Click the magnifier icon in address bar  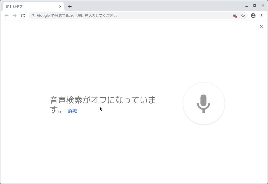click(33, 16)
